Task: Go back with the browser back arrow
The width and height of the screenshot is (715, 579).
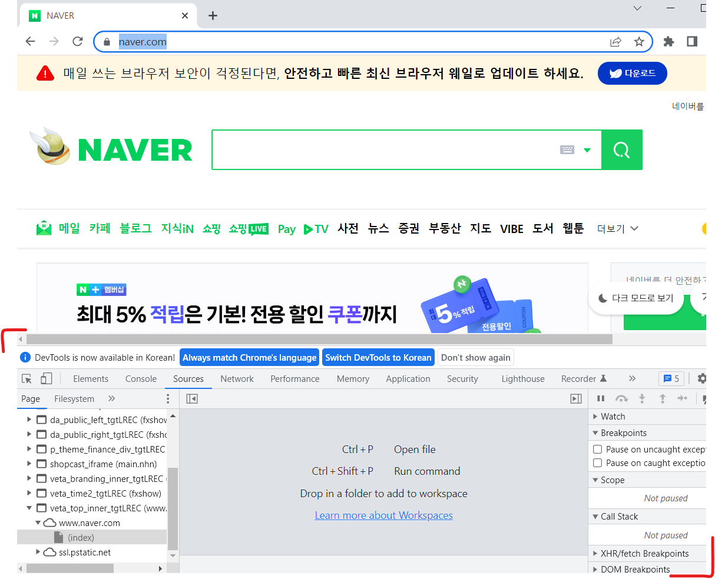Action: pos(31,41)
